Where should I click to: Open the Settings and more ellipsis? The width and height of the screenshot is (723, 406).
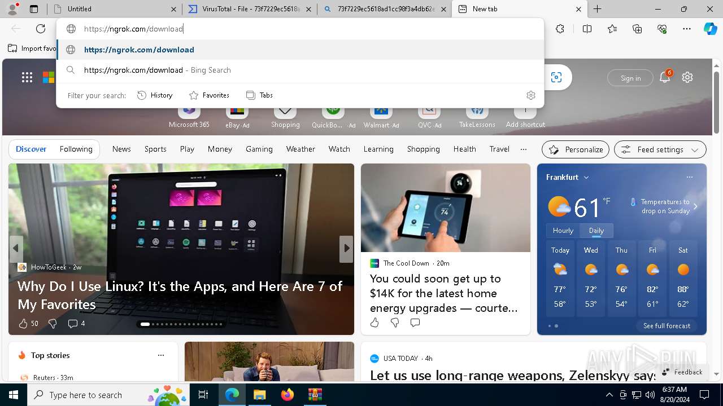point(687,29)
